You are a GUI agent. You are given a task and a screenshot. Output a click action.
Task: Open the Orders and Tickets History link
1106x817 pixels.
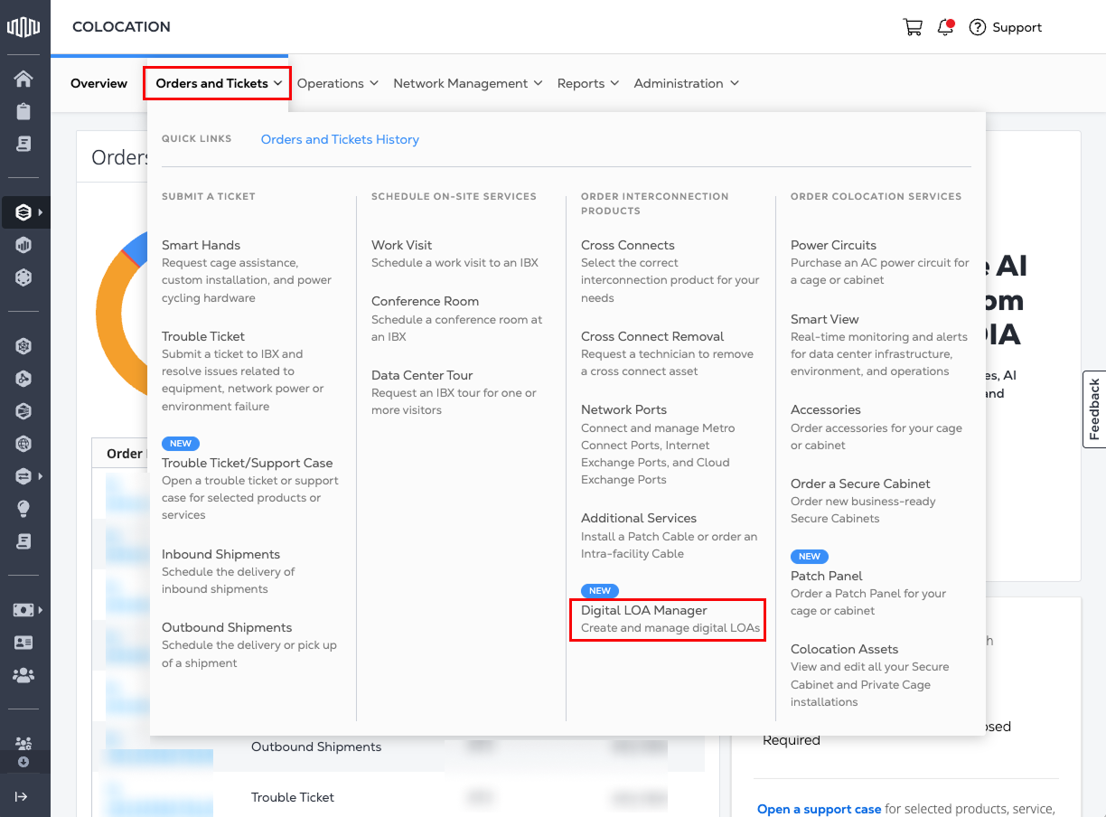[x=340, y=139]
